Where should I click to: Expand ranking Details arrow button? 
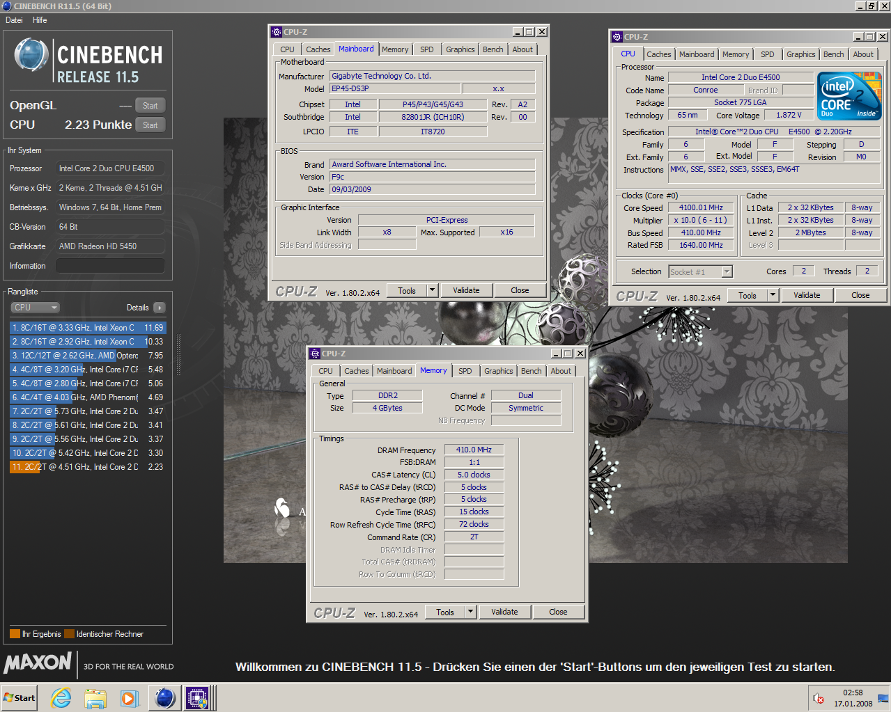coord(160,308)
